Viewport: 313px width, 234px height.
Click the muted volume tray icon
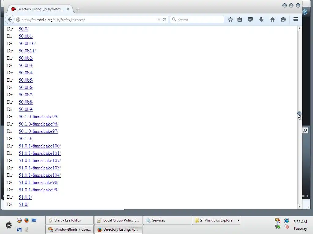286,226
